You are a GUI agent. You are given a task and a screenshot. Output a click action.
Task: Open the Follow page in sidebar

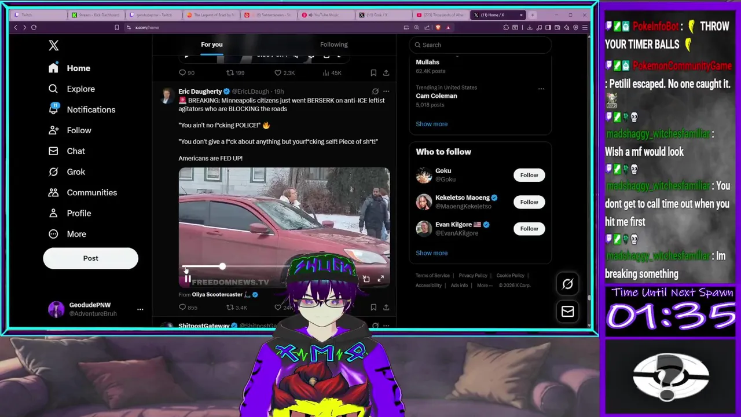pos(69,130)
